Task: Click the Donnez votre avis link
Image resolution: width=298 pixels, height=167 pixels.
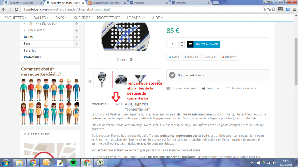Action: click(191, 75)
